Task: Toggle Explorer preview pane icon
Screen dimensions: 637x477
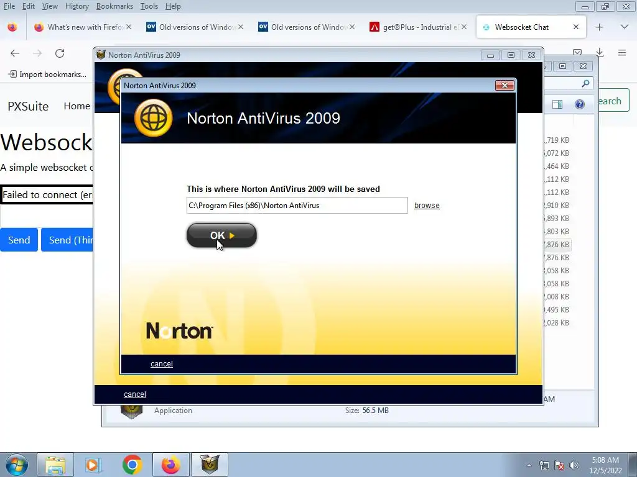Action: [557, 104]
